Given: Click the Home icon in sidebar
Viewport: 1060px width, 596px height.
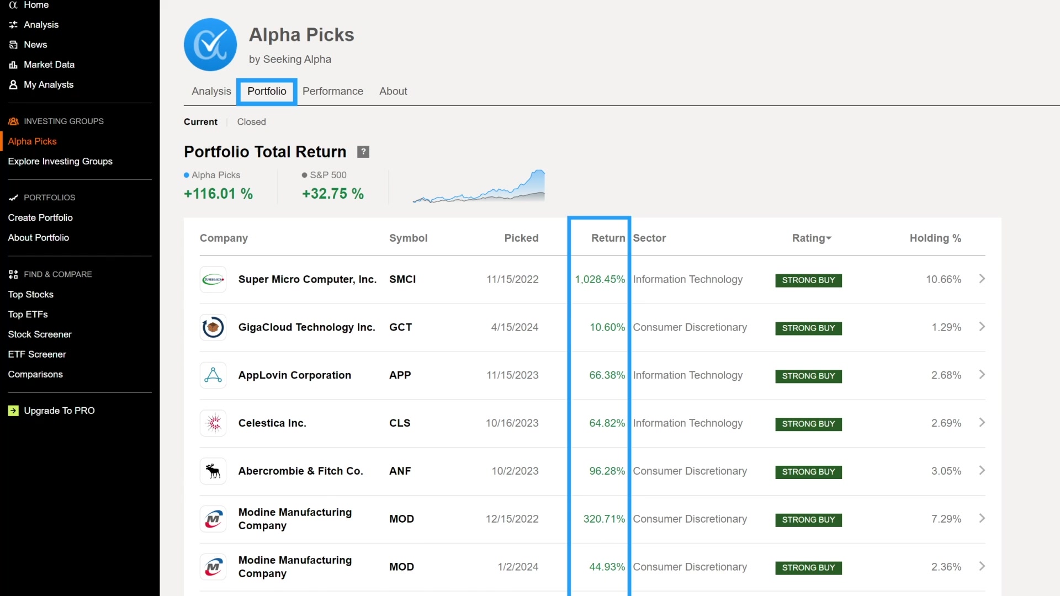Looking at the screenshot, I should click(13, 5).
